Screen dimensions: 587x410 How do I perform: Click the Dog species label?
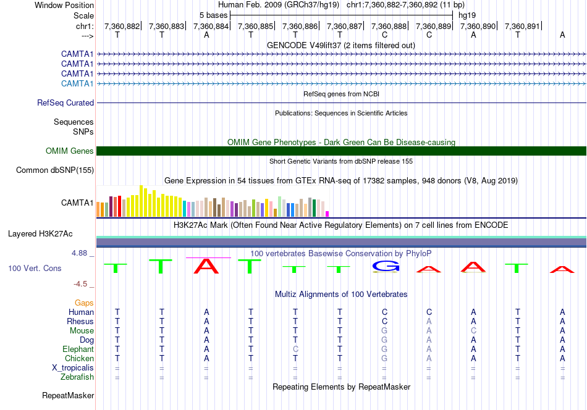tap(87, 340)
